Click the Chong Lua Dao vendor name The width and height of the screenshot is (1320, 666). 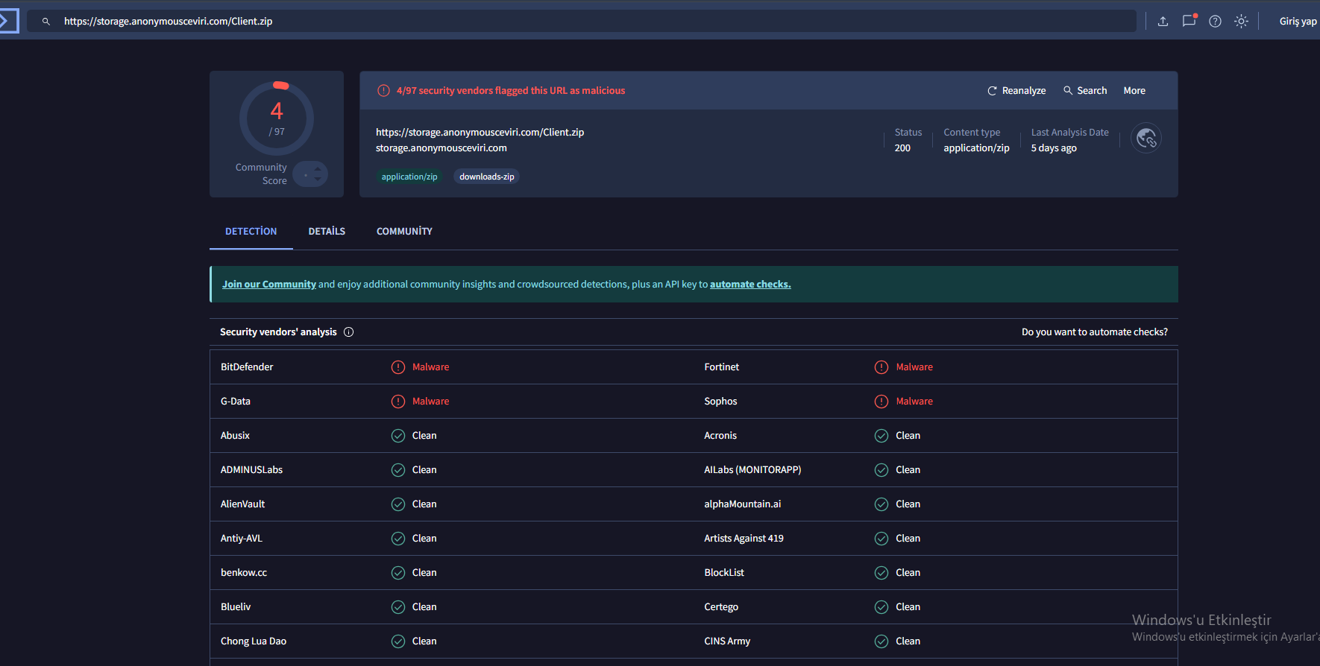254,641
